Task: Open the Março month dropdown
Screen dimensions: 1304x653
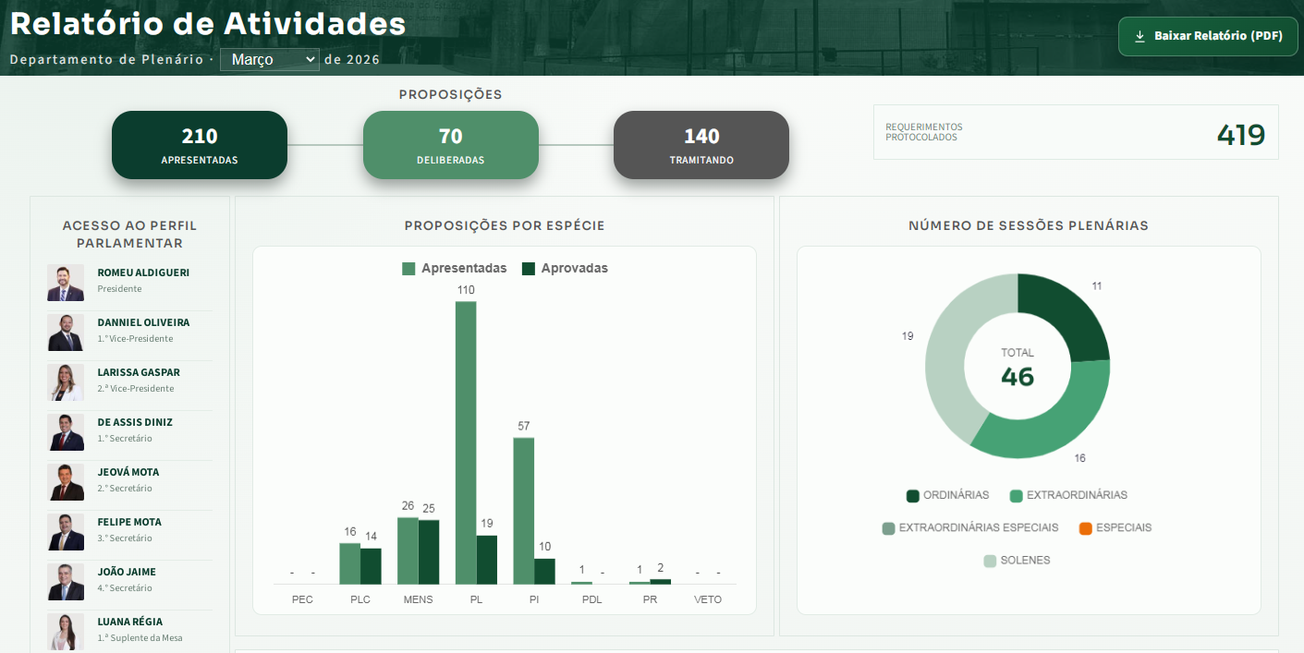Action: click(270, 60)
